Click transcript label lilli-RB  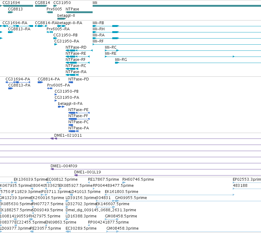(x=98, y=23)
